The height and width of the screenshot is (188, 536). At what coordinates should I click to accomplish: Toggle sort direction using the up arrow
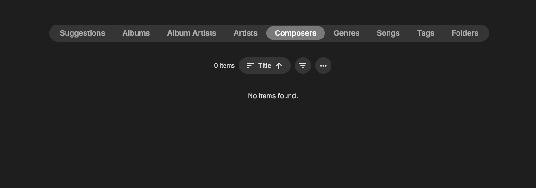click(279, 66)
